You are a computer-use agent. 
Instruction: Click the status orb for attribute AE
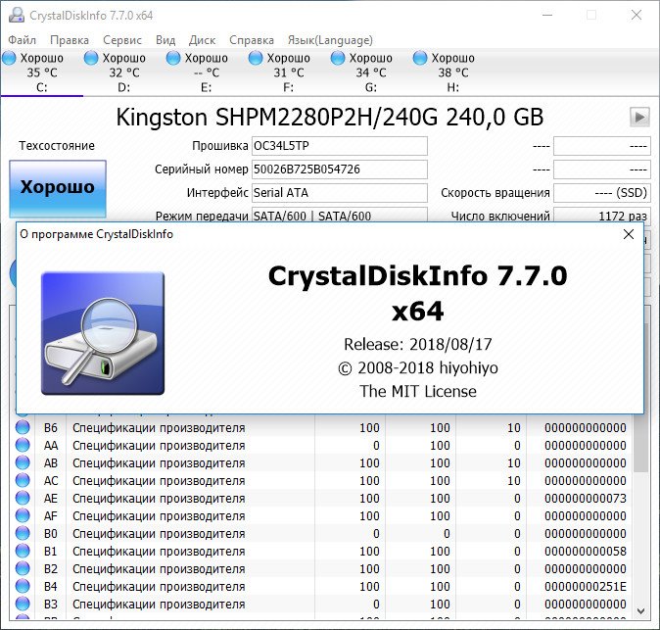point(23,498)
